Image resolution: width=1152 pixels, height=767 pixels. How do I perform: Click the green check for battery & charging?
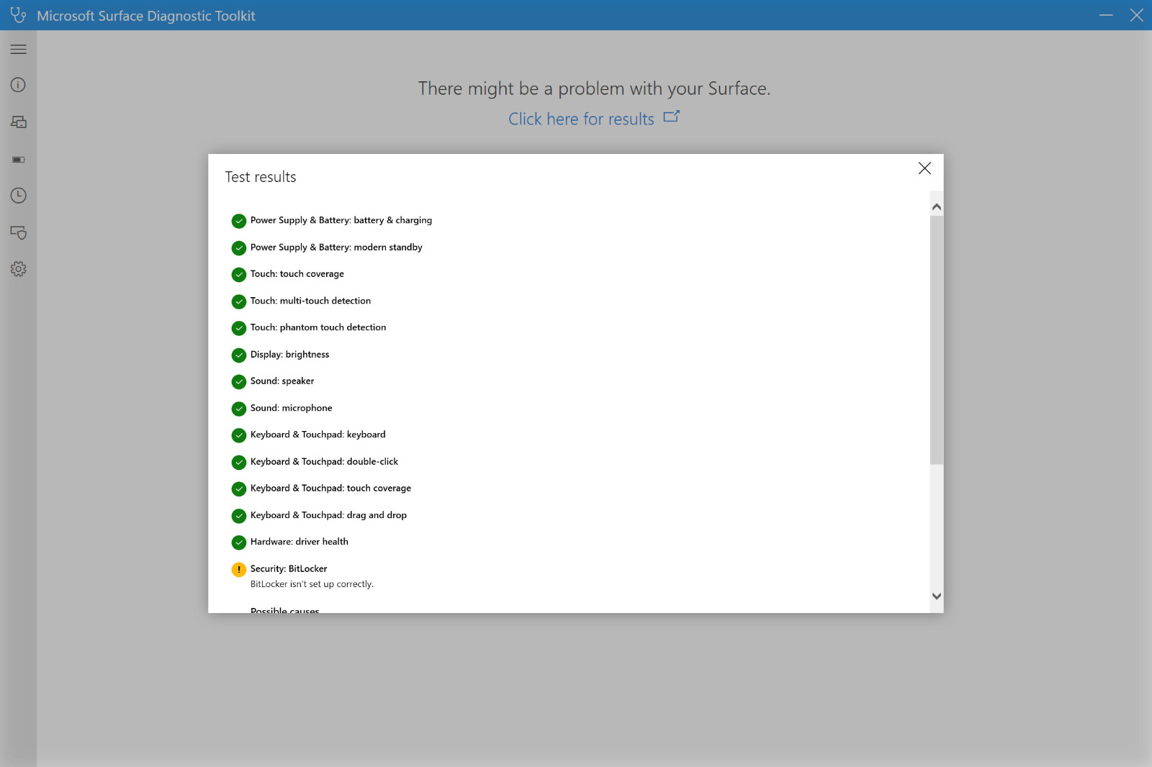coord(239,221)
